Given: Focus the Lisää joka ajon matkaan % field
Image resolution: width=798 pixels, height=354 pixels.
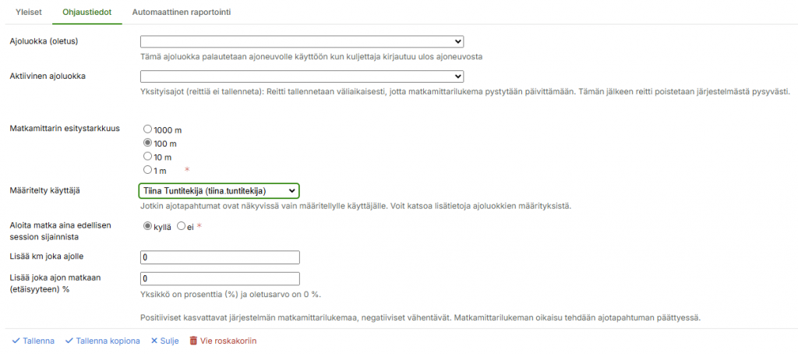Looking at the screenshot, I should [219, 278].
